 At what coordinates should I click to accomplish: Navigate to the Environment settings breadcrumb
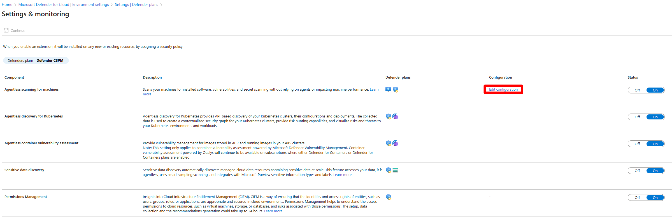click(64, 4)
